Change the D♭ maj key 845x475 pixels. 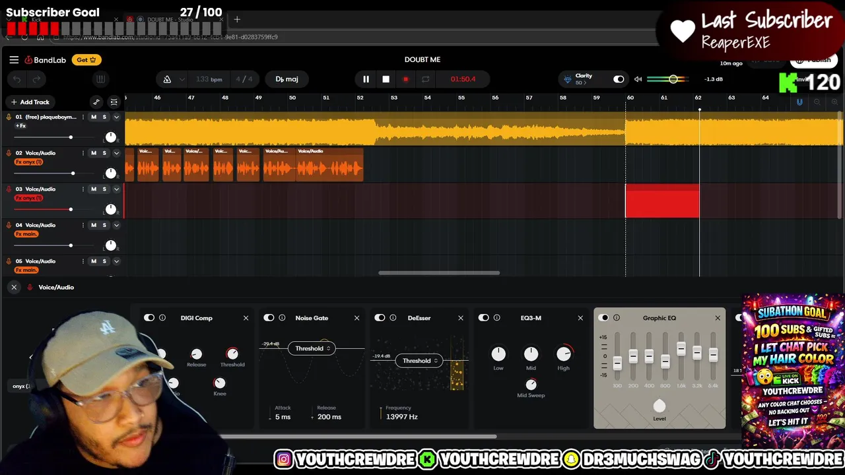(287, 79)
